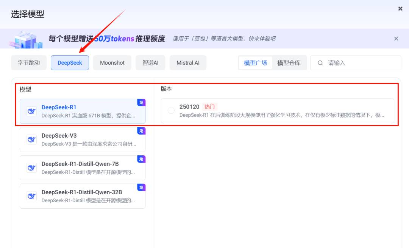Screen dimensions: 409x248
Task: Dismiss the 50万tokens promotion banner
Action: tap(396, 39)
